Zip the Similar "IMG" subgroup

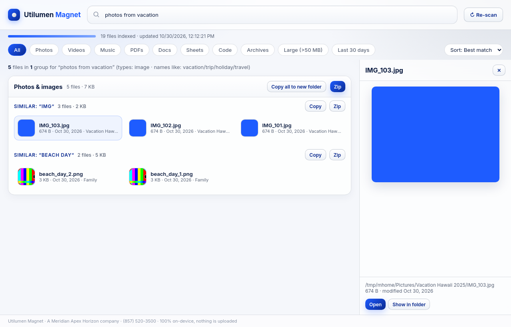pos(337,106)
